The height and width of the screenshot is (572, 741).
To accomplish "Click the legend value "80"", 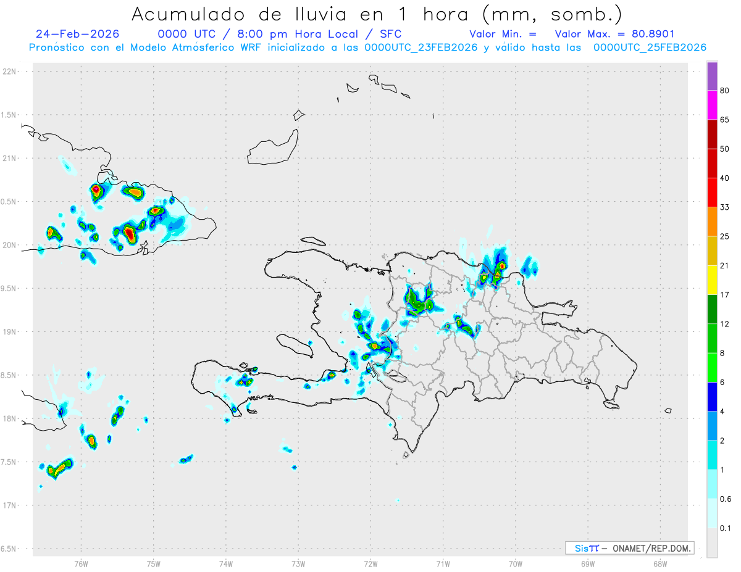I will [725, 91].
